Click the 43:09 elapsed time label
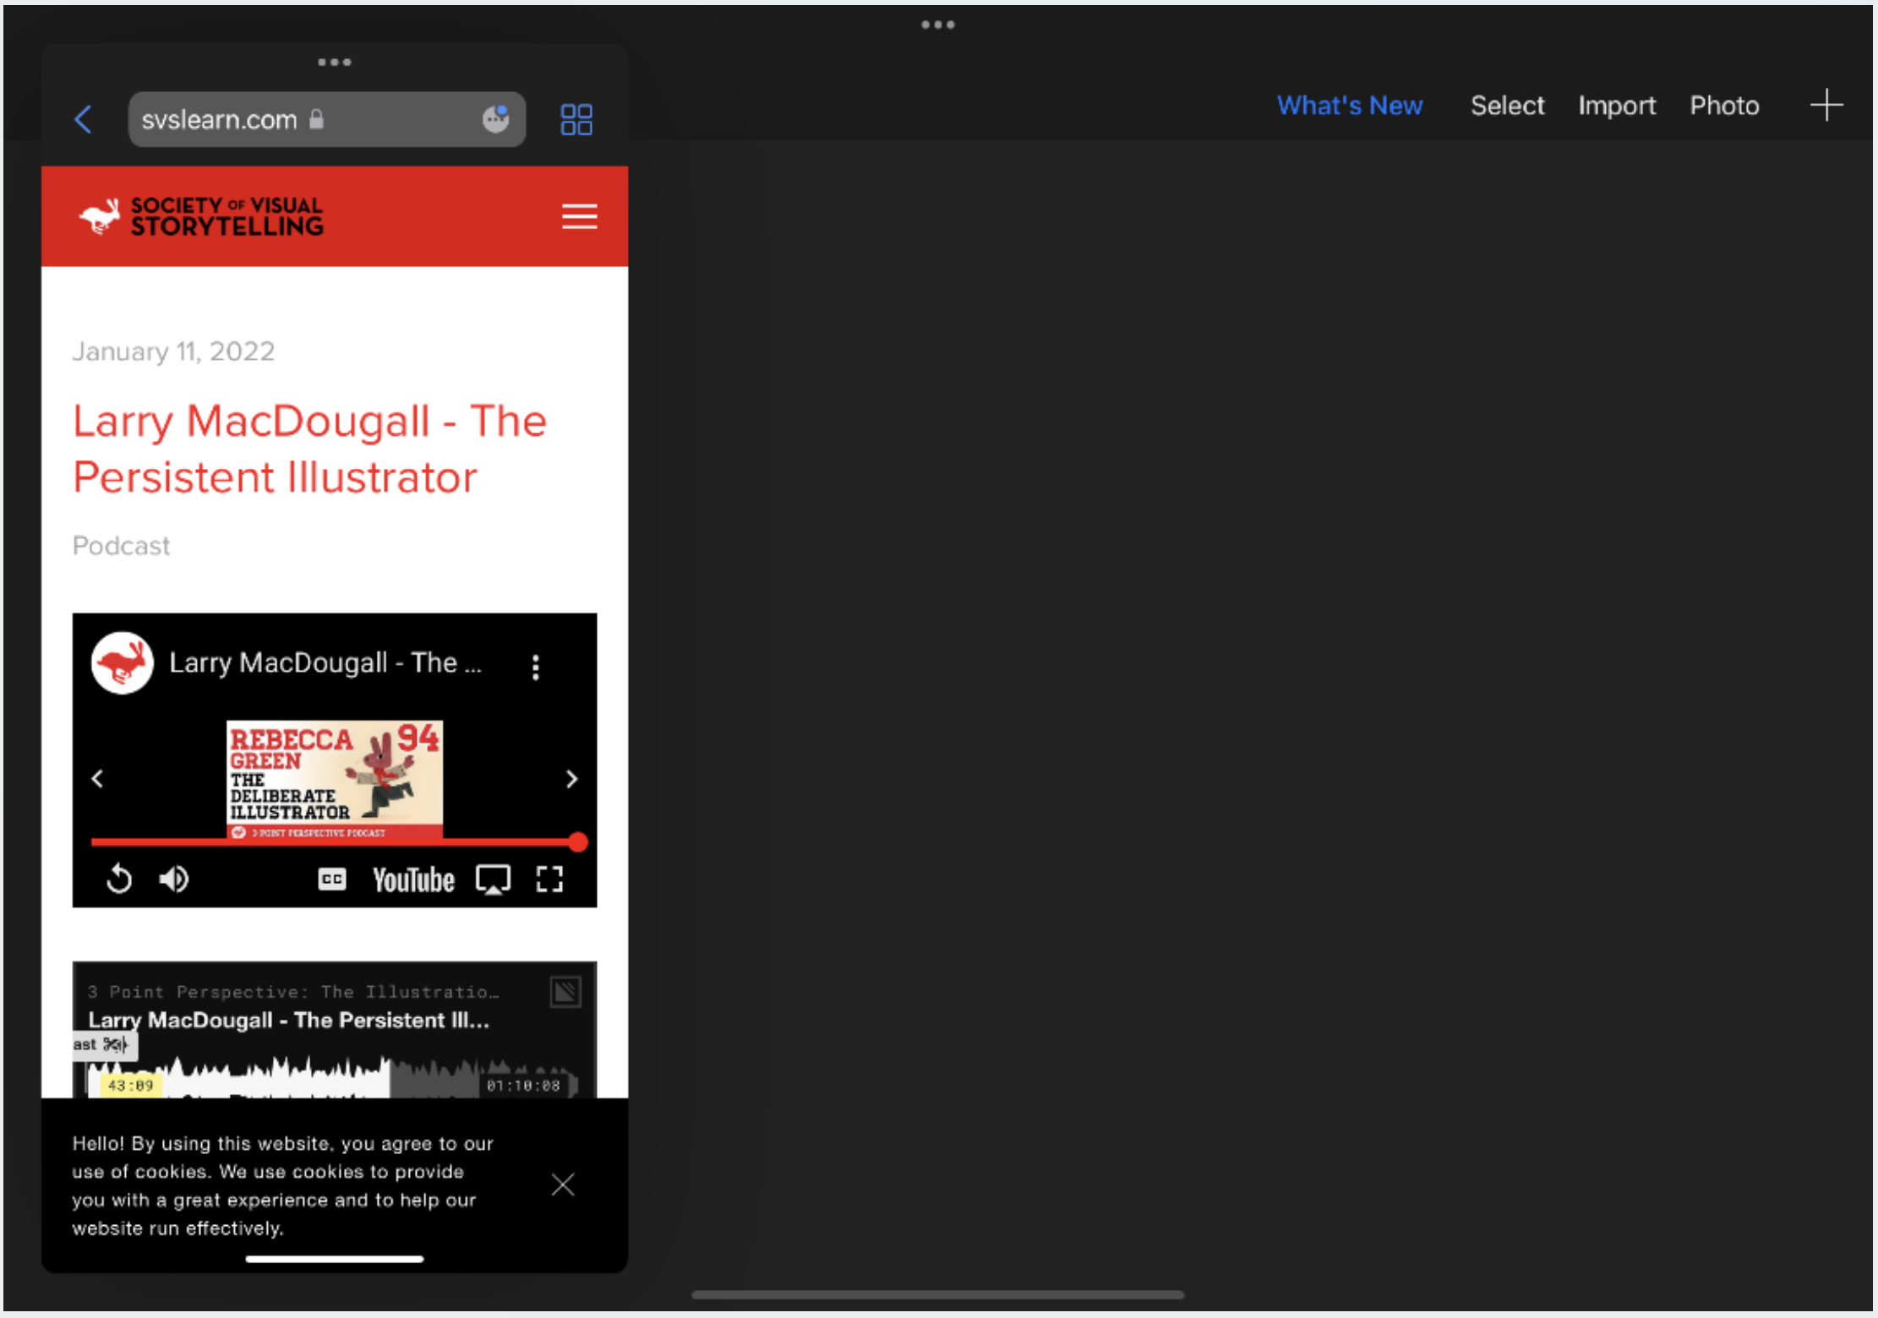This screenshot has height=1318, width=1878. point(131,1086)
